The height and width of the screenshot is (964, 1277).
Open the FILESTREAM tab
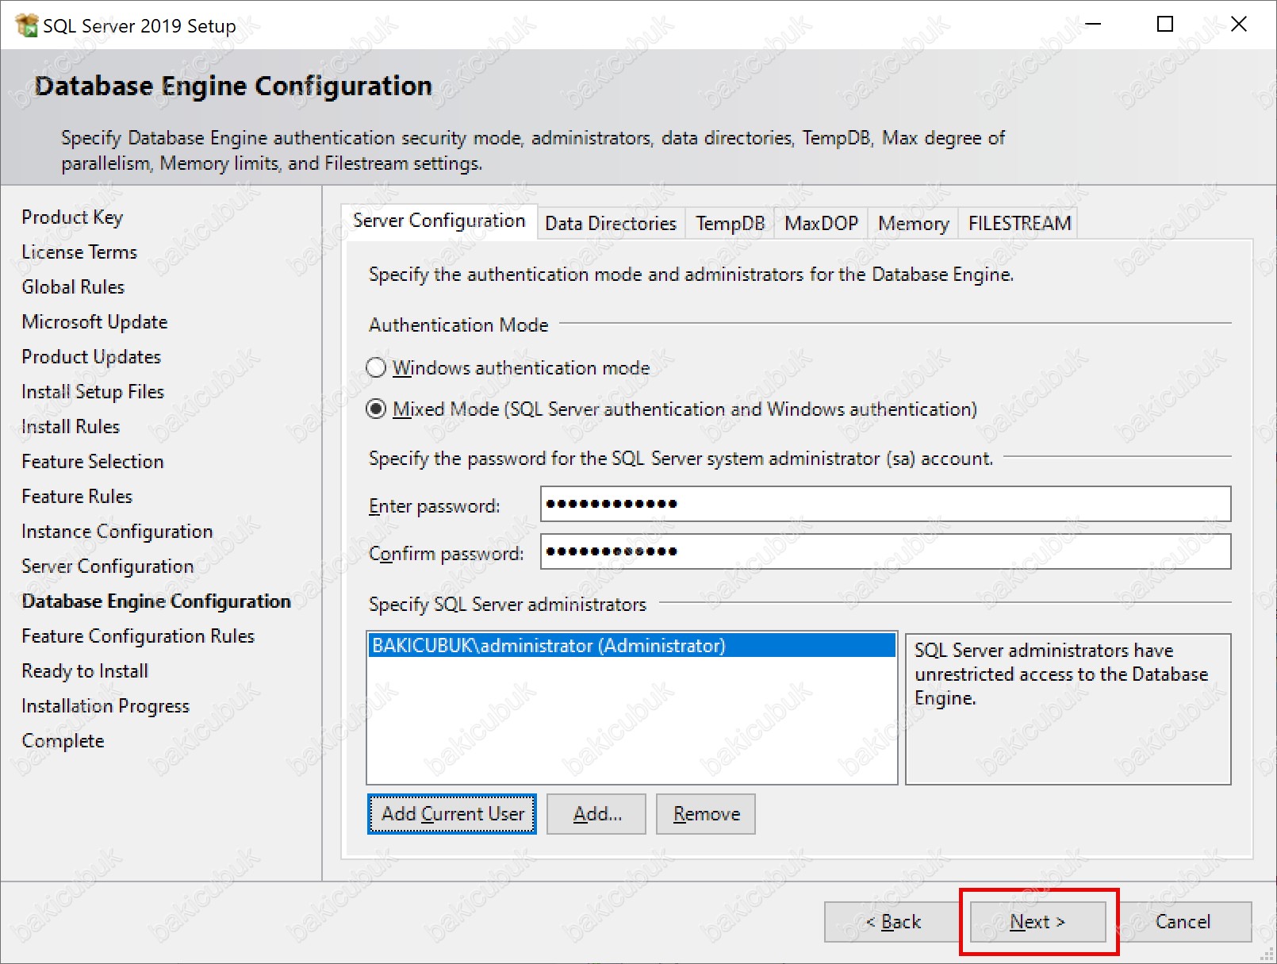[x=1019, y=224]
